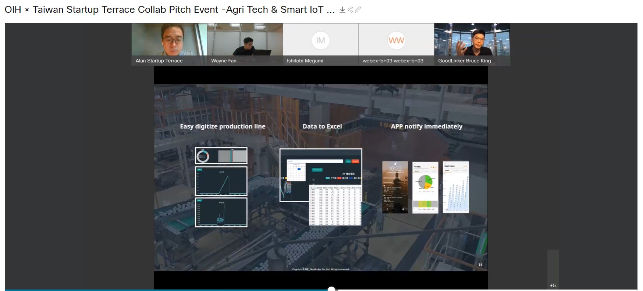The width and height of the screenshot is (643, 291).
Task: Click the phone lock screen showing 19:22
Action: point(395,187)
